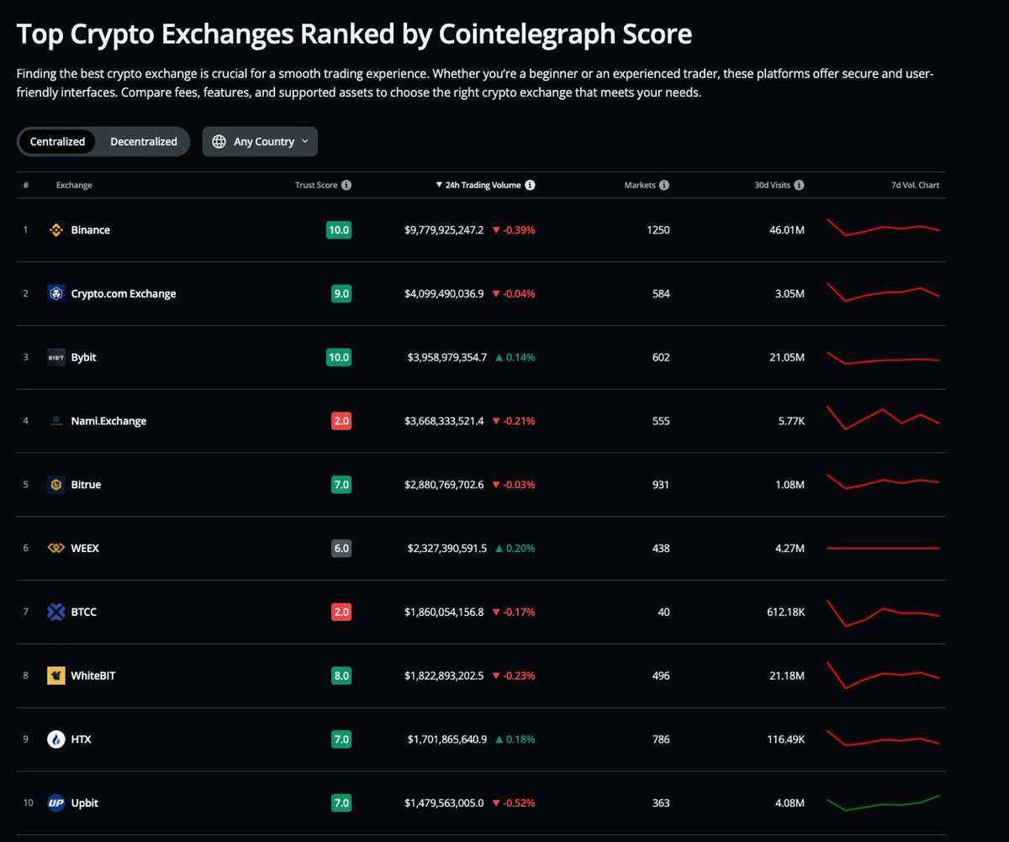Click the Crypto.com Exchange logo
1009x842 pixels.
click(57, 293)
